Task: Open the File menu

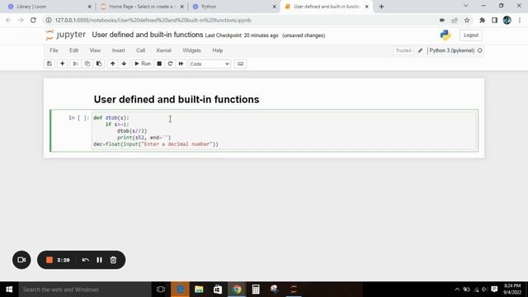Action: (x=54, y=50)
